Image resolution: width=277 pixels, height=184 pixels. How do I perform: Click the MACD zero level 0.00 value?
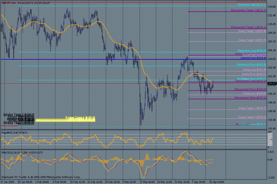pyautogui.click(x=270, y=160)
